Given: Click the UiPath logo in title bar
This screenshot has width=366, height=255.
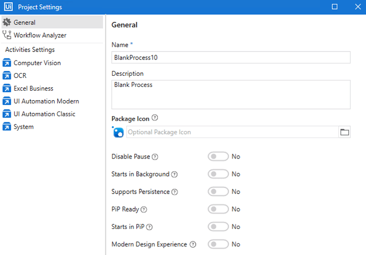Looking at the screenshot, I should 8,7.
